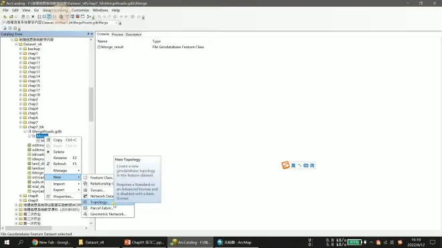The height and width of the screenshot is (248, 442).
Task: Click the Launch ArcMap toolbar icon
Action: (61, 17)
